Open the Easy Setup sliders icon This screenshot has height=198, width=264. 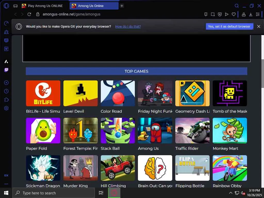[258, 14]
